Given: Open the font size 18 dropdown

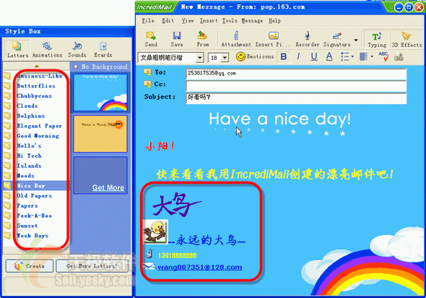Looking at the screenshot, I should 225,58.
